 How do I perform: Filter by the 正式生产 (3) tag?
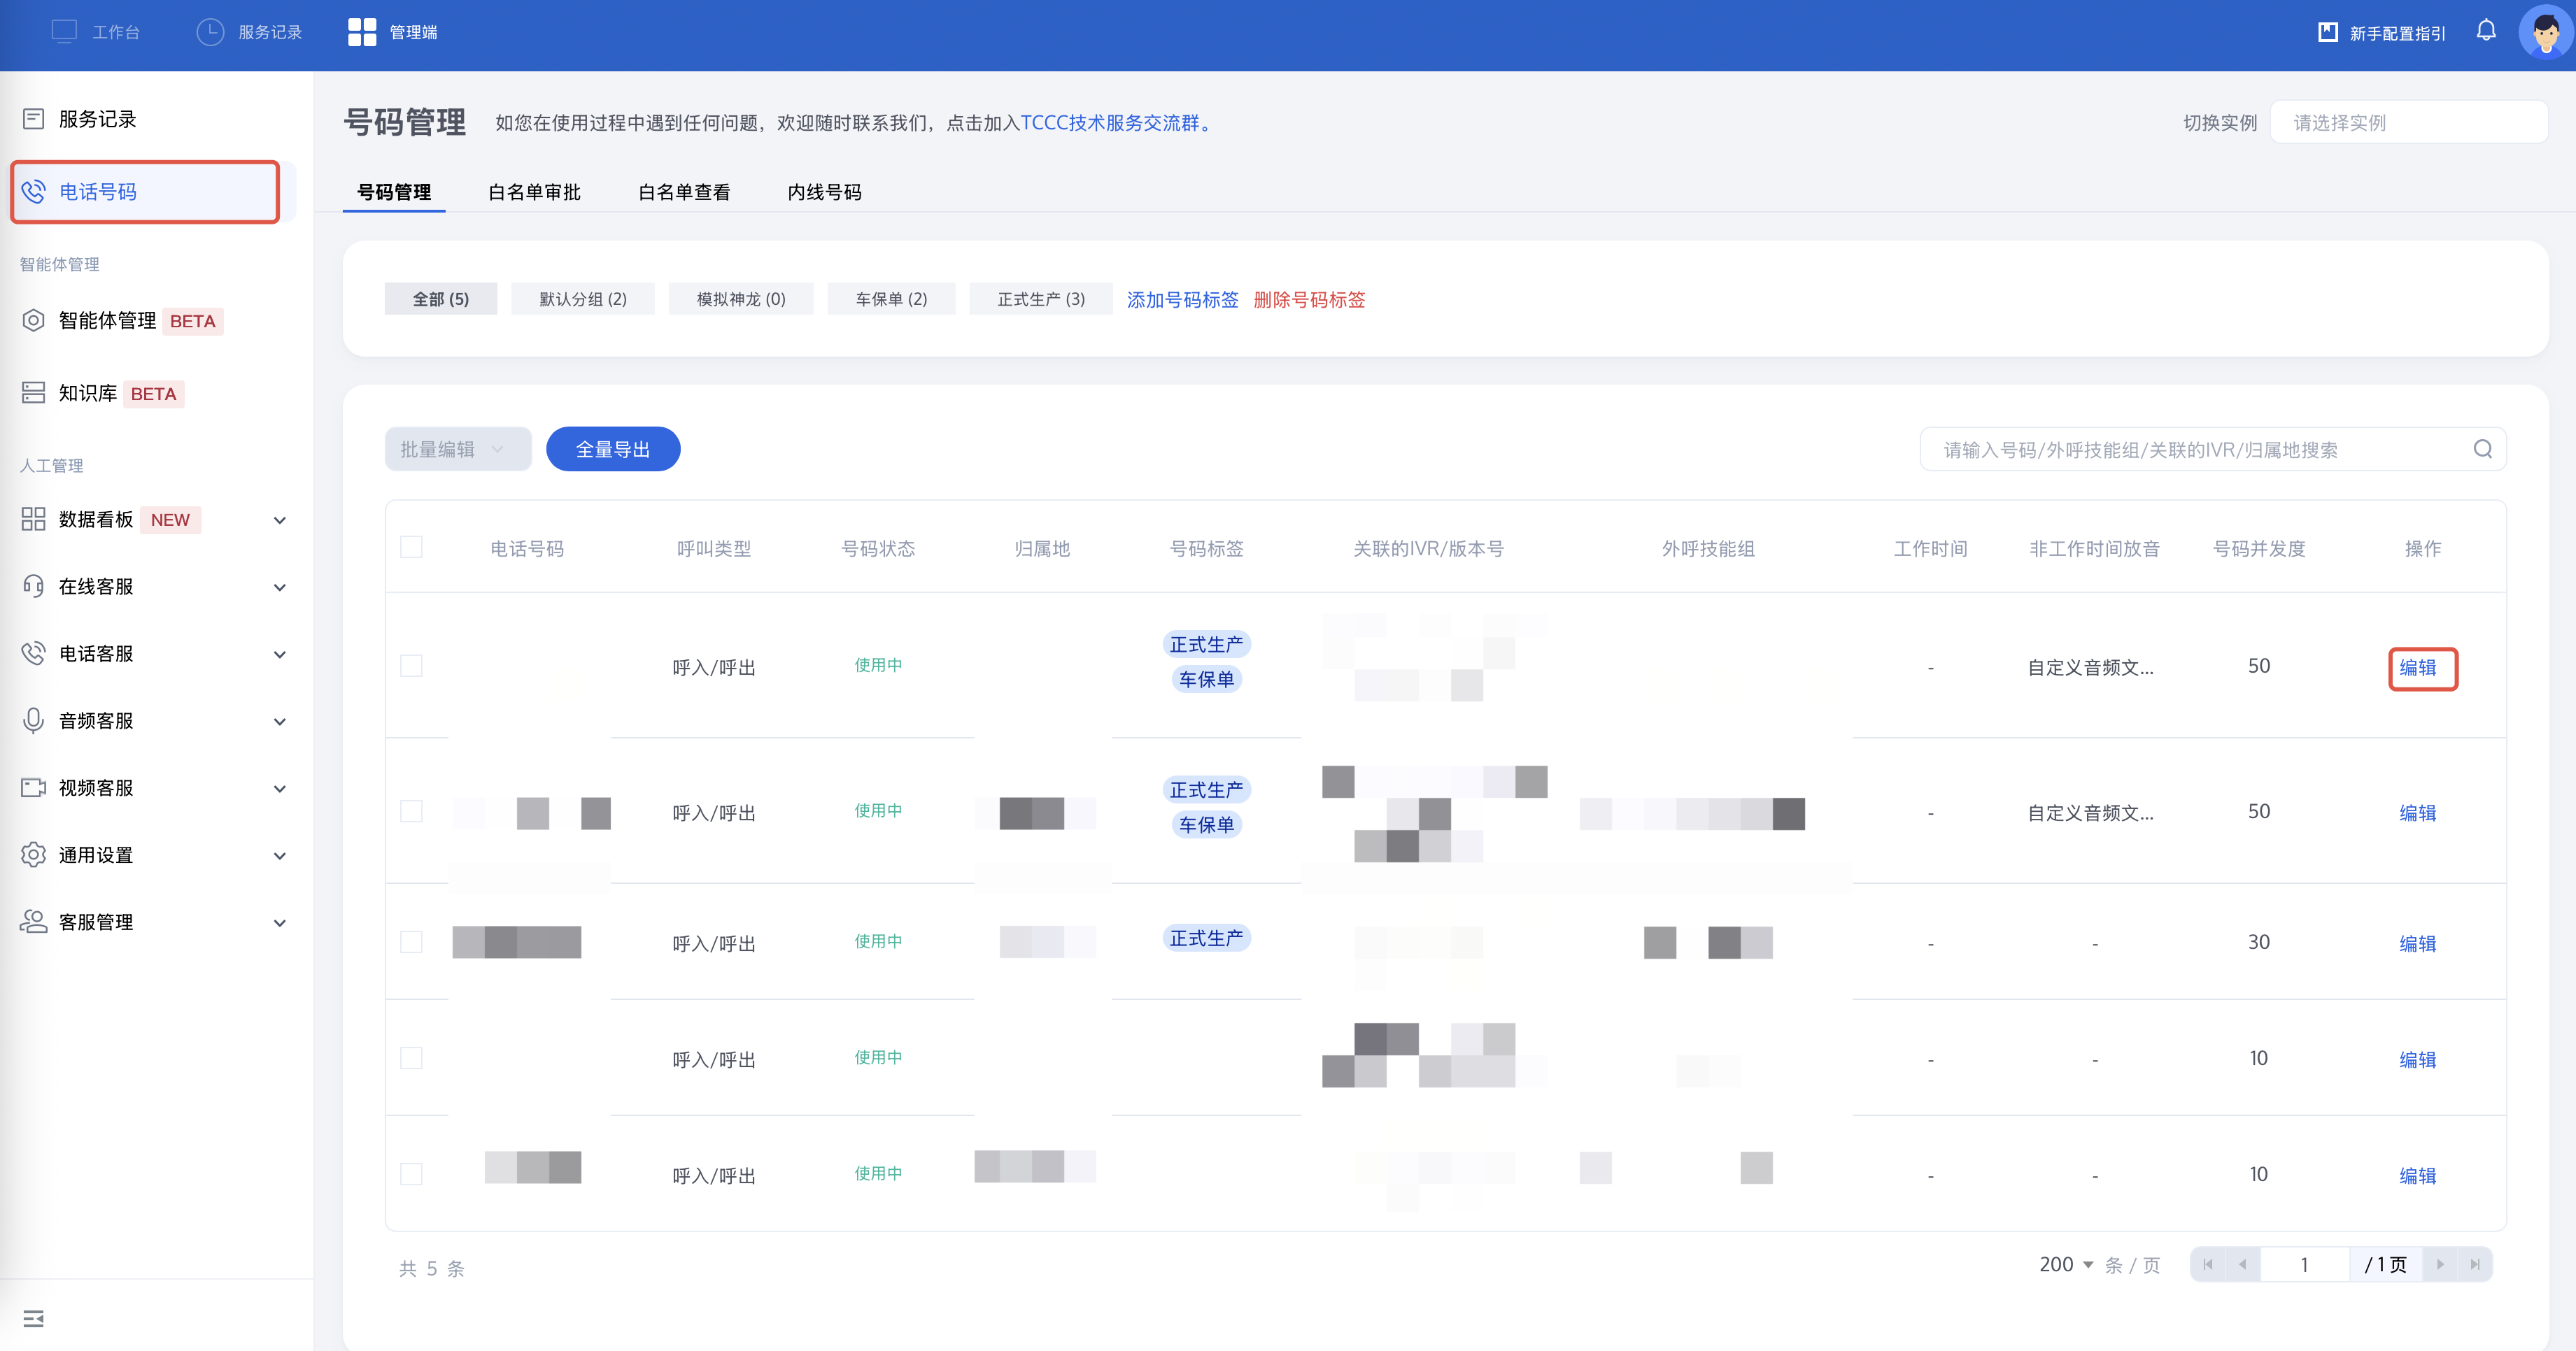1040,299
